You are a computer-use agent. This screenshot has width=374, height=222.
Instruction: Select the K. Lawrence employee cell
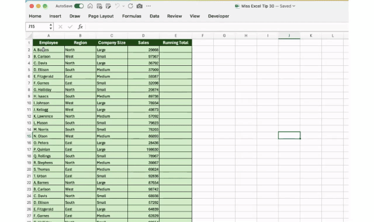coord(49,117)
